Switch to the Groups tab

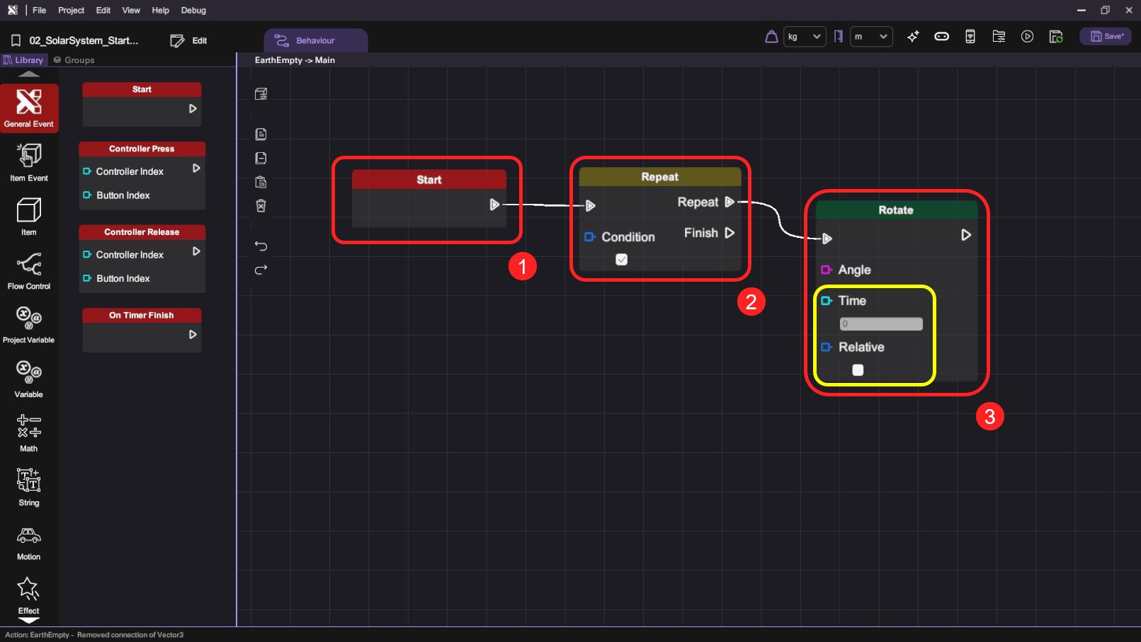pos(74,60)
